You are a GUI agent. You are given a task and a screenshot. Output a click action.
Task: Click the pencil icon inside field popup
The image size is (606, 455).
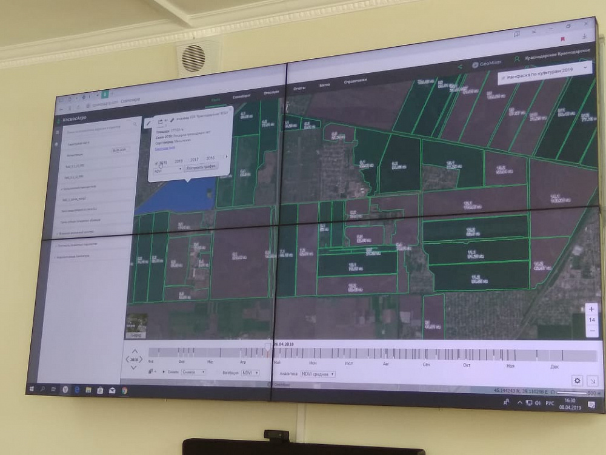pyautogui.click(x=172, y=120)
